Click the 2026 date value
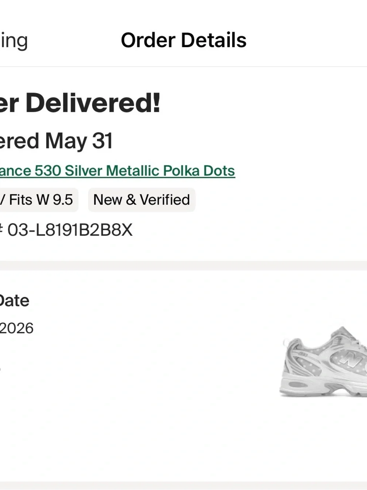The width and height of the screenshot is (367, 490). tap(17, 328)
